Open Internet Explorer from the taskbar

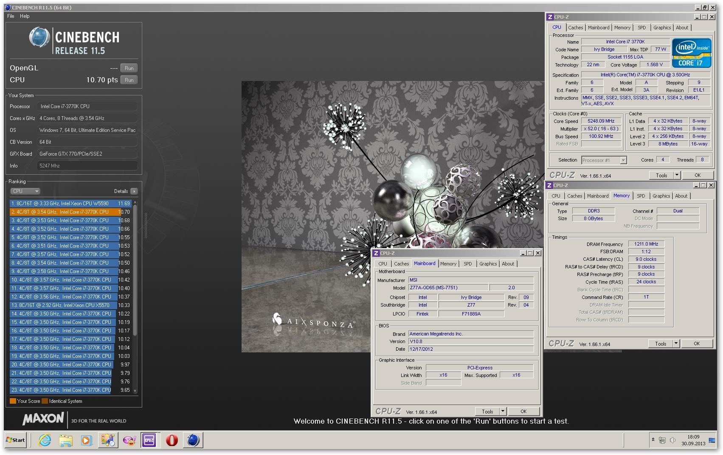(44, 440)
